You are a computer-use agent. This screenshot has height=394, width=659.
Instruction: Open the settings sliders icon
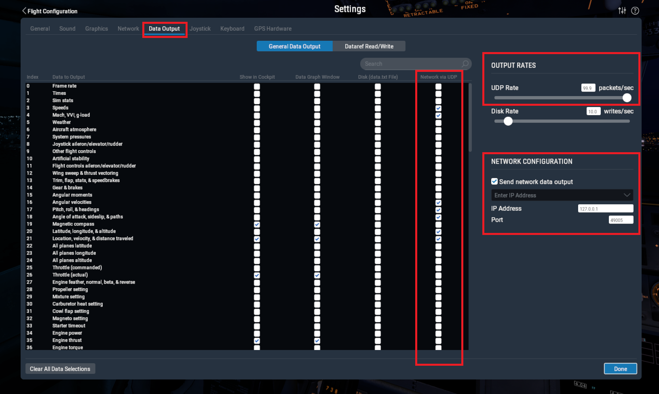pos(622,10)
